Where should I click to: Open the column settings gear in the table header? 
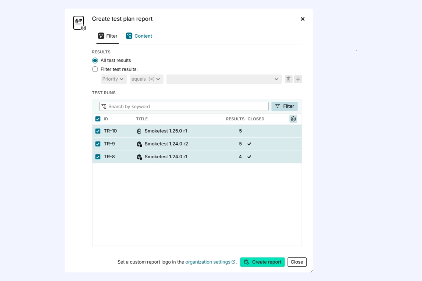(293, 119)
